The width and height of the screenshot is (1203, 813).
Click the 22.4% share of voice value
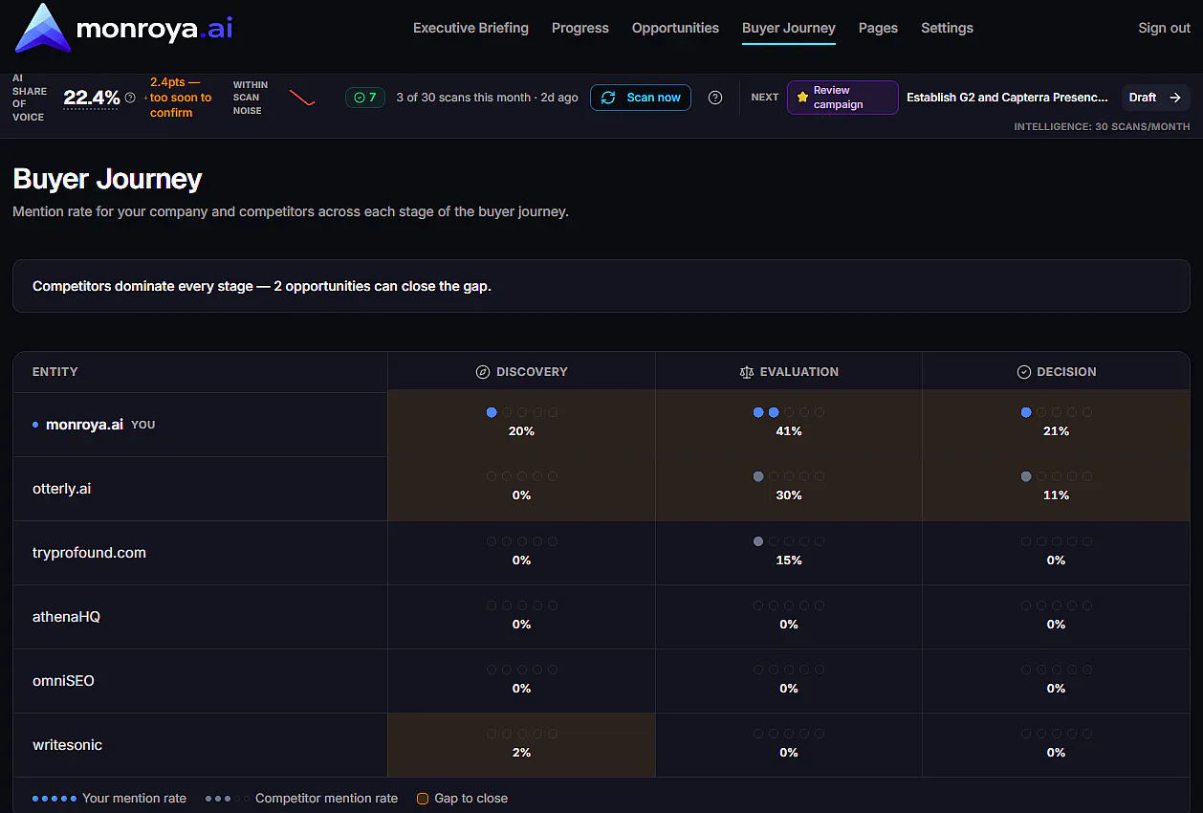coord(91,98)
